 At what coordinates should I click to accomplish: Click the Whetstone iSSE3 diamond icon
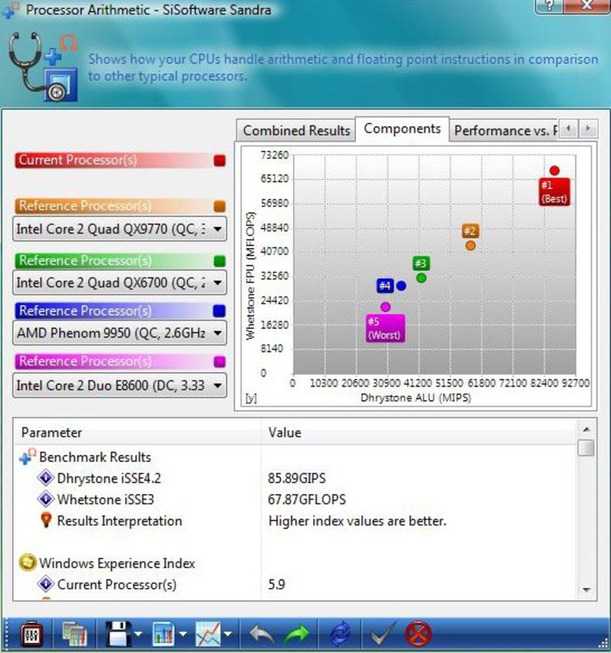[45, 499]
